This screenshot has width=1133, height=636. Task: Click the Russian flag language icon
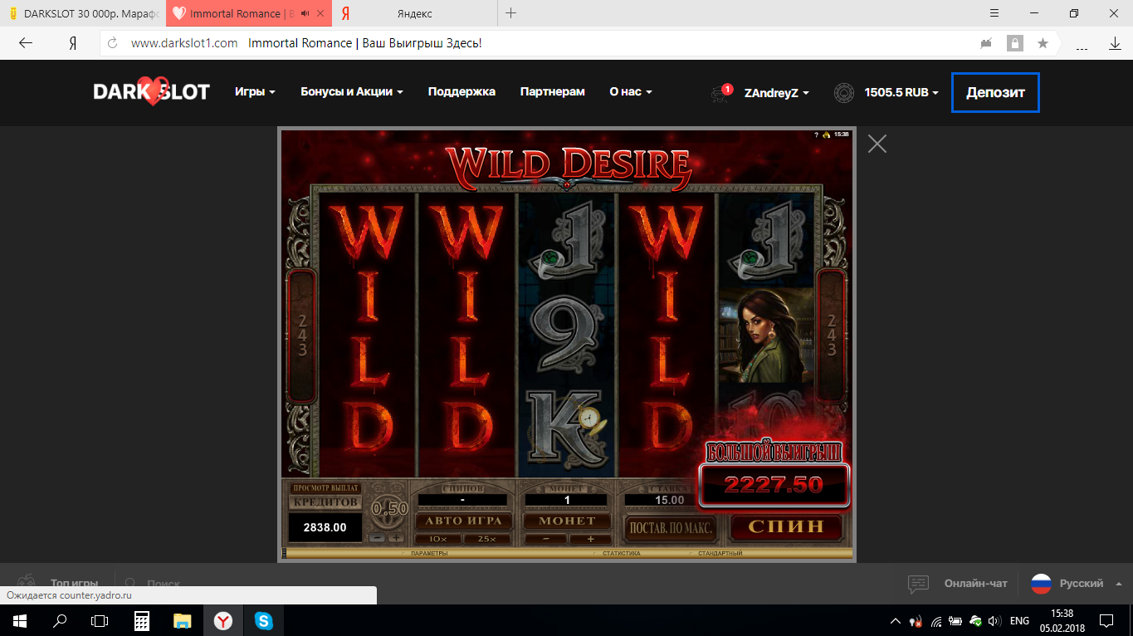coord(1041,584)
